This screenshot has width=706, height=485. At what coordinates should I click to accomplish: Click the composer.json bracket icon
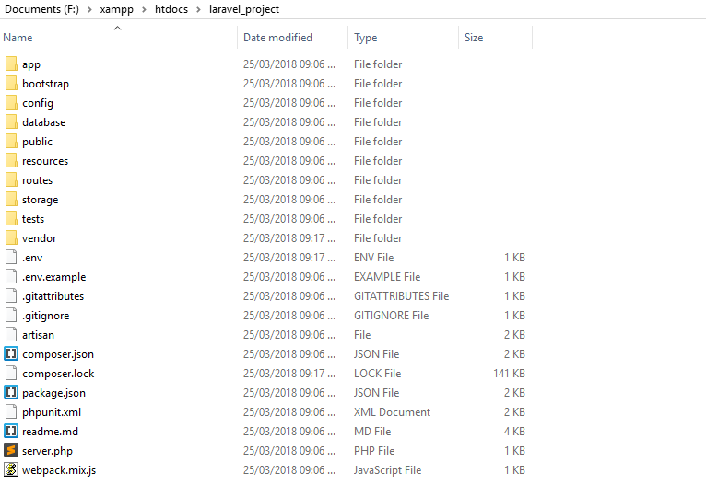pos(11,353)
